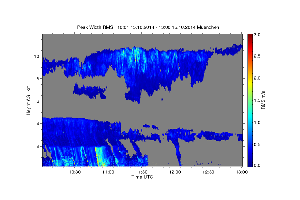Click the 12:00 time tick label
This screenshot has height=200, width=300.
(x=175, y=172)
